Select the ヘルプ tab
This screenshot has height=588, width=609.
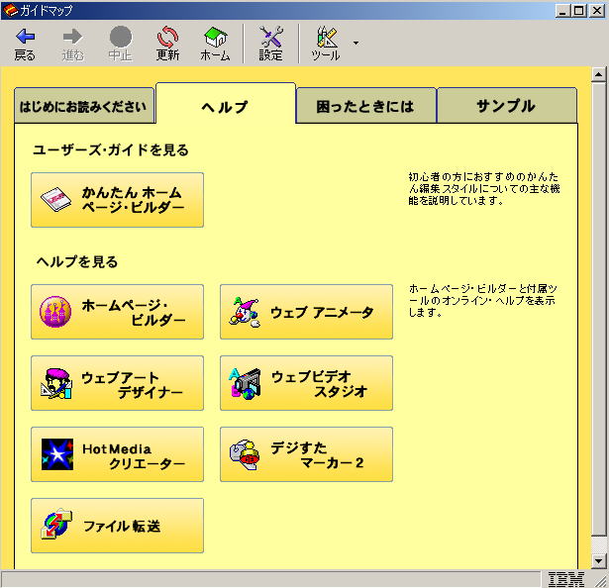click(225, 105)
